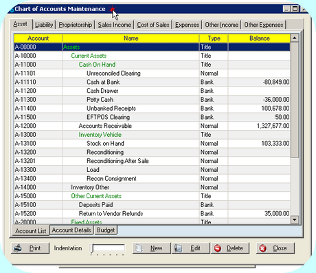Click the Close button label

point(280,248)
